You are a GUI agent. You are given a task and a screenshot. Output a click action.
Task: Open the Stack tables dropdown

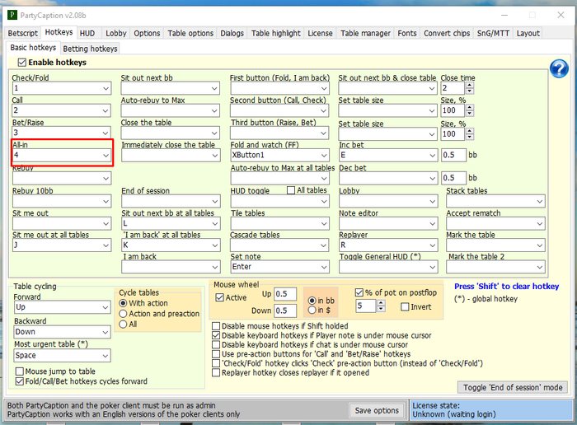point(495,201)
